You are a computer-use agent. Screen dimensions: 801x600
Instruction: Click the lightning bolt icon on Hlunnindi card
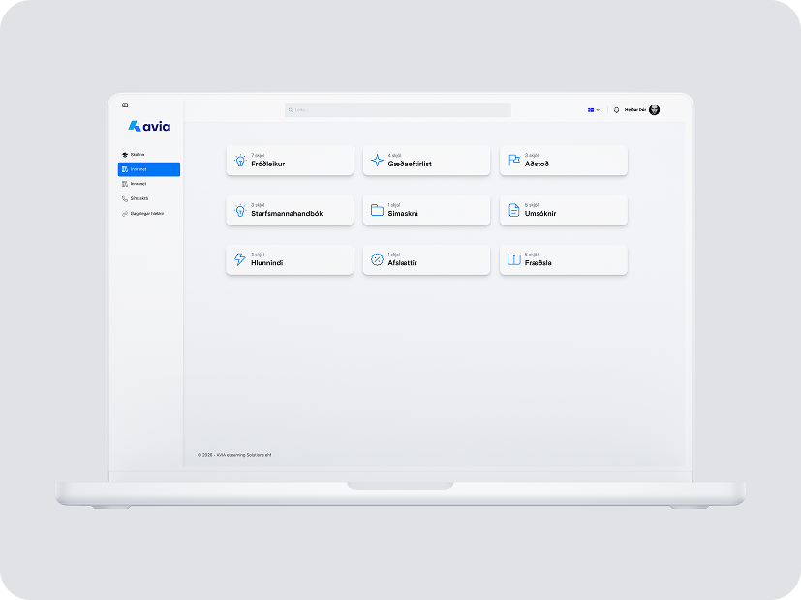pyautogui.click(x=240, y=259)
